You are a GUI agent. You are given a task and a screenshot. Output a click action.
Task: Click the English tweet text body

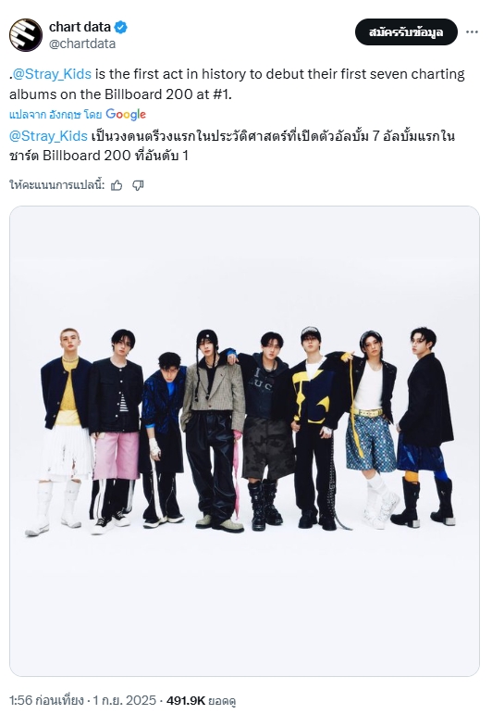pos(237,83)
